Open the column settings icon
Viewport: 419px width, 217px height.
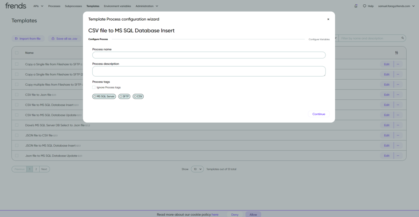[x=396, y=53]
